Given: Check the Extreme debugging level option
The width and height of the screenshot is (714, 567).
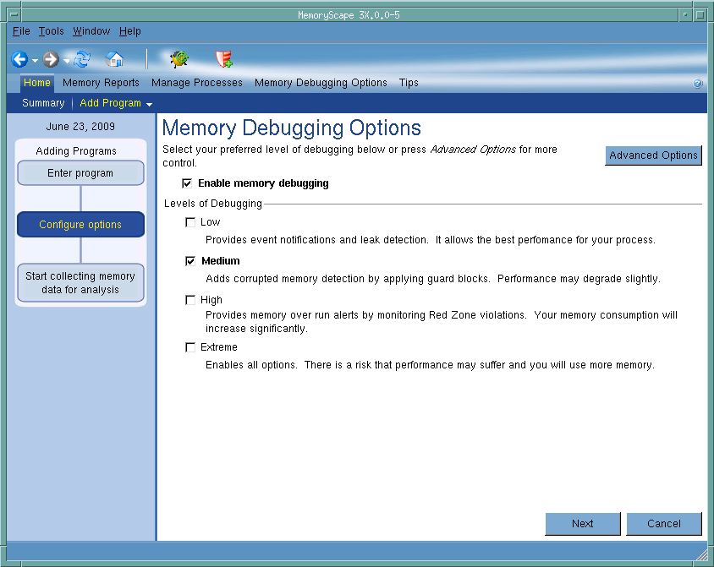Looking at the screenshot, I should (190, 347).
